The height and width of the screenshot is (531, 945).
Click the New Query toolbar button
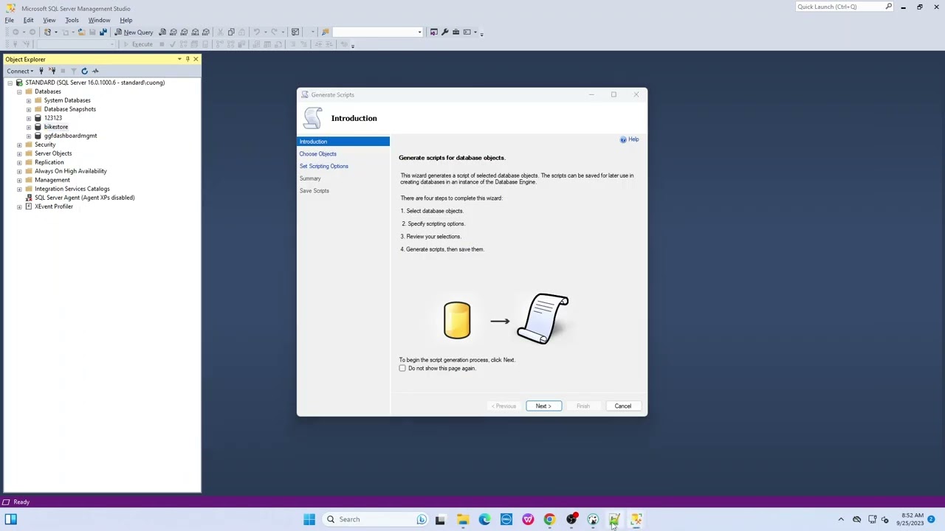(134, 32)
